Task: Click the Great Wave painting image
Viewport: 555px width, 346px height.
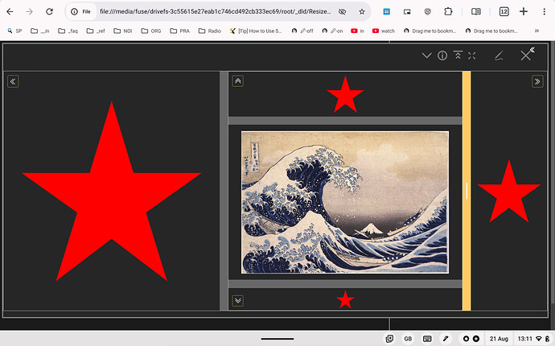Action: pyautogui.click(x=345, y=202)
